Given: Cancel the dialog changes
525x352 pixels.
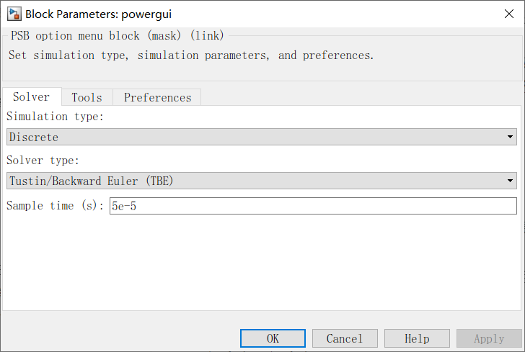Looking at the screenshot, I should tap(345, 338).
